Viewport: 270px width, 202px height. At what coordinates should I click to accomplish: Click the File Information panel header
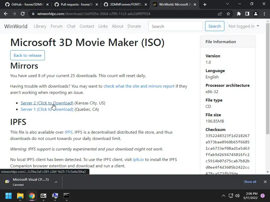click(228, 42)
